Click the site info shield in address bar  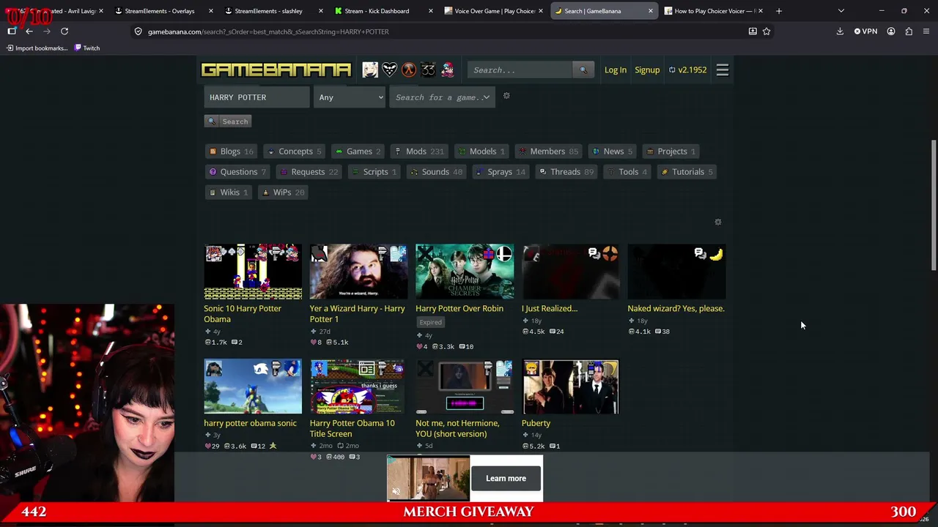point(138,31)
